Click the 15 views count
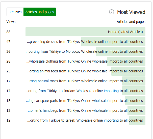The image size is (153, 139). [x=8, y=101]
